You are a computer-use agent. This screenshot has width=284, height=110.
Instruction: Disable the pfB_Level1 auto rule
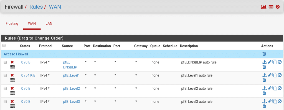[280, 75]
